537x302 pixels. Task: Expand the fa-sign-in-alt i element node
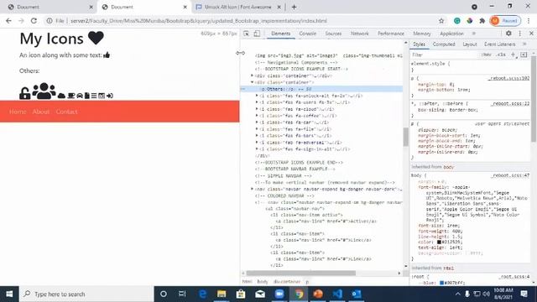(x=257, y=149)
